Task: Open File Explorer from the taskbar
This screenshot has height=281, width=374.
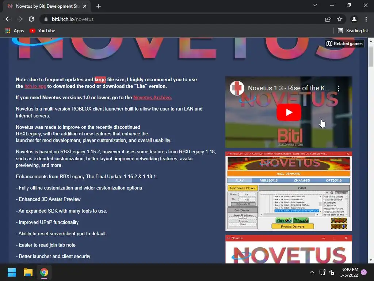Action: [x=28, y=272]
